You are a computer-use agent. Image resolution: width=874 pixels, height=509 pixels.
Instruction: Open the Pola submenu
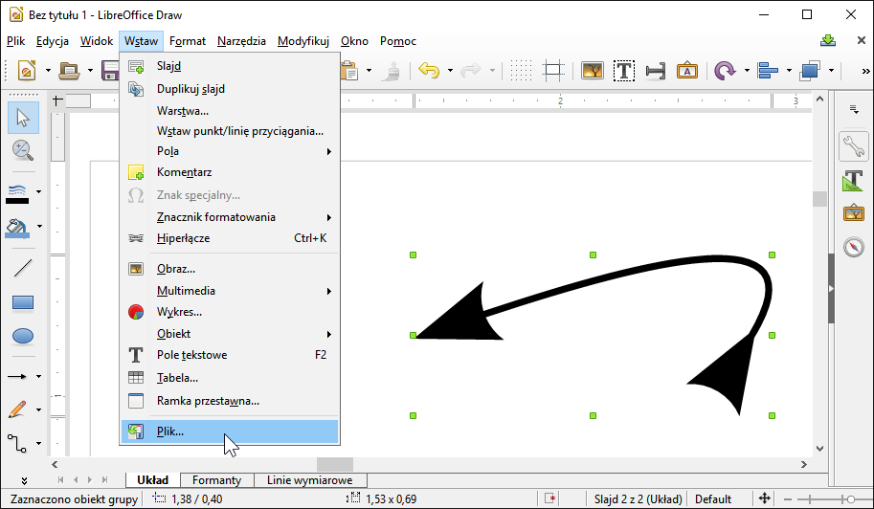[230, 151]
